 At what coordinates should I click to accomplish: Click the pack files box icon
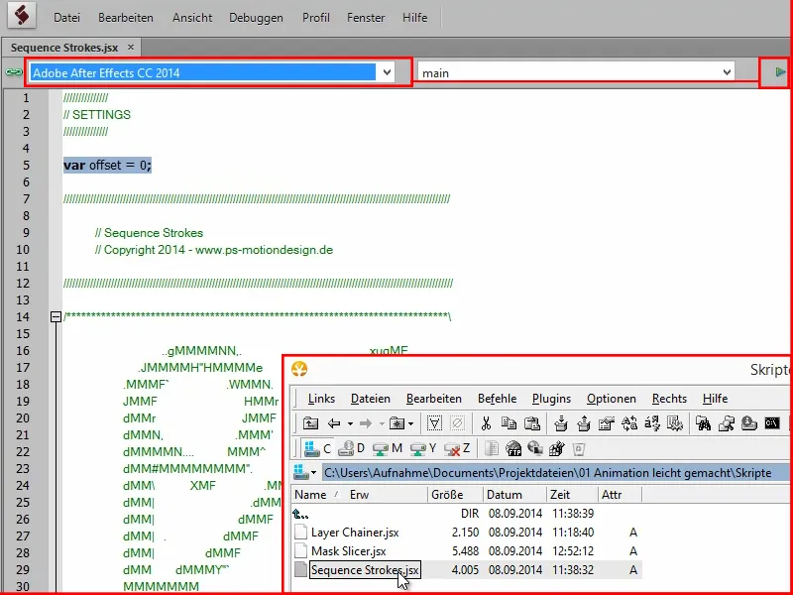pyautogui.click(x=560, y=423)
